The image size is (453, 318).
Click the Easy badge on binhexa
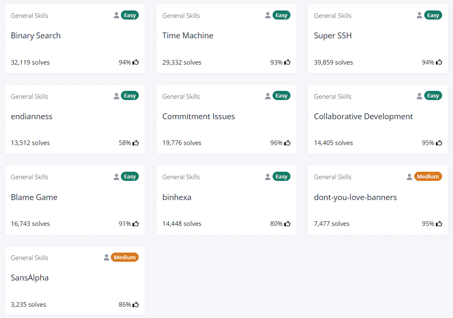coord(281,176)
